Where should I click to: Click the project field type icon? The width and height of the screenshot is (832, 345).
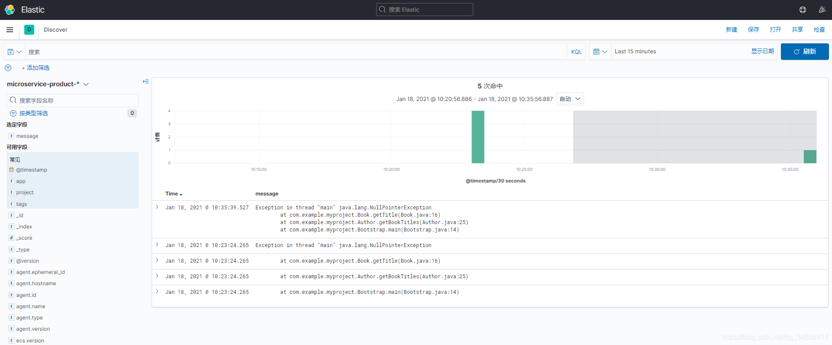coord(12,192)
